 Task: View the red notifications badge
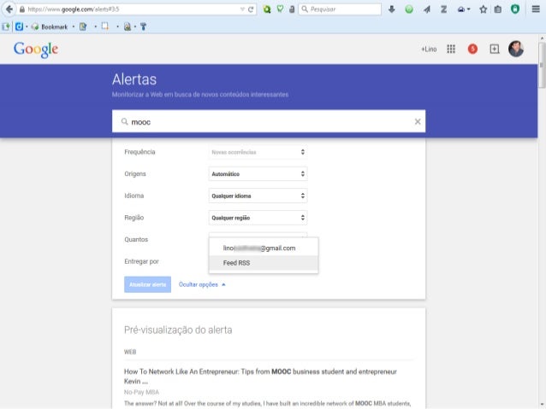(472, 49)
